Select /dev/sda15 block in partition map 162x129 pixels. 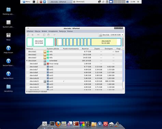[106, 42]
